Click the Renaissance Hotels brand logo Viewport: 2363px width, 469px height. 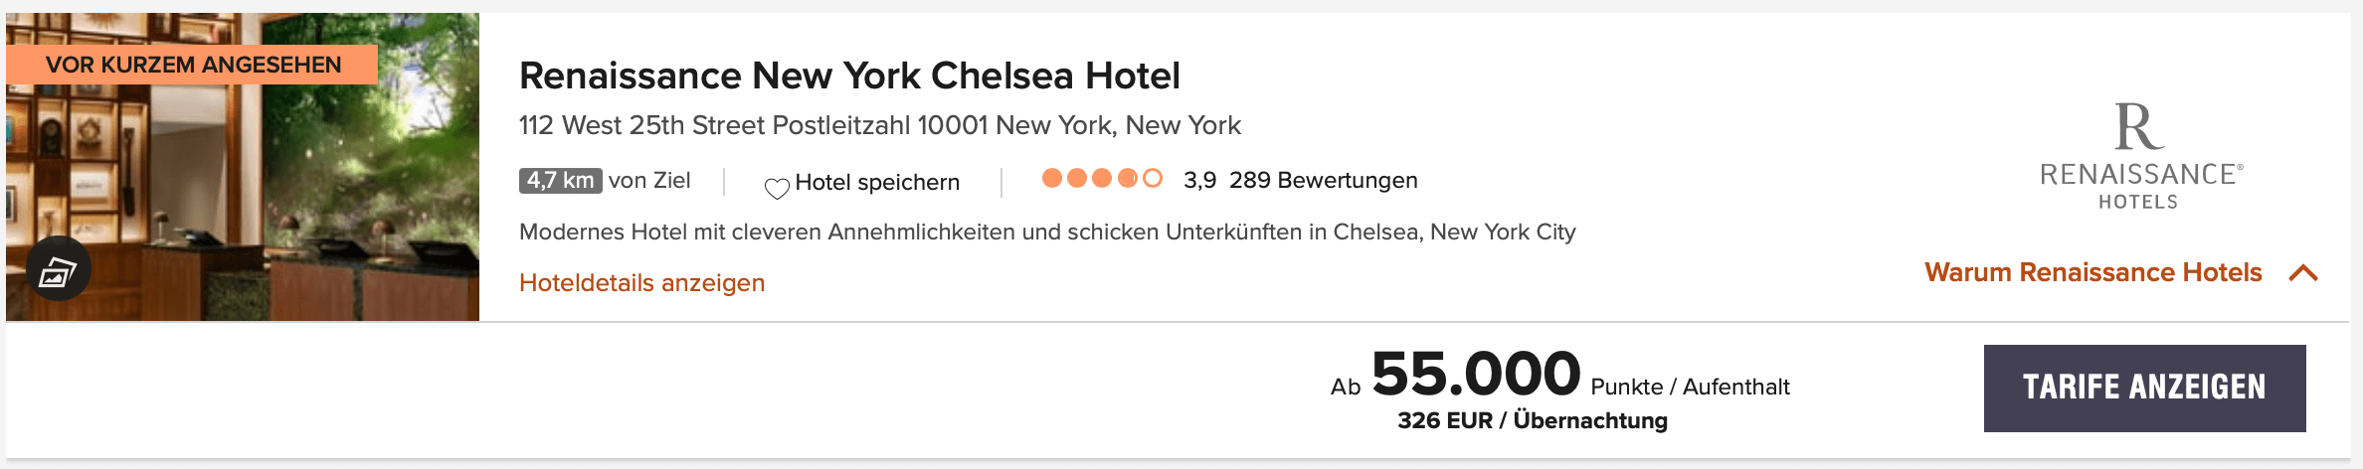[2140, 157]
